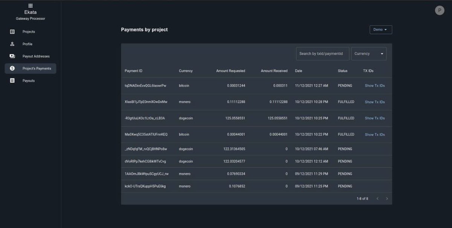
Task: Show Tx IDs for the bitcoin PENDING payment
Action: click(x=374, y=85)
